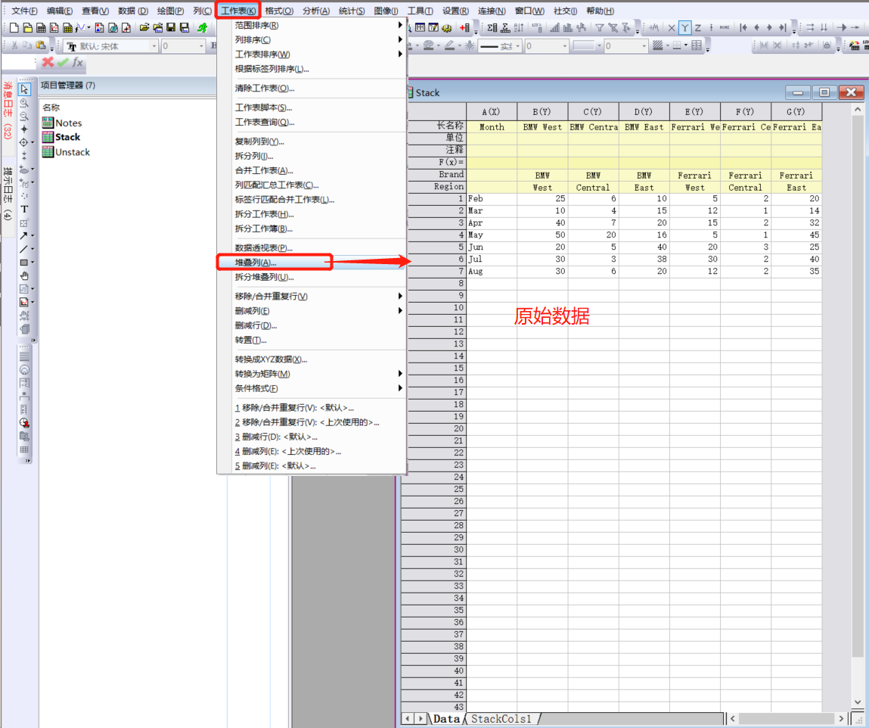
Task: Open the line width dropdown
Action: pos(565,46)
